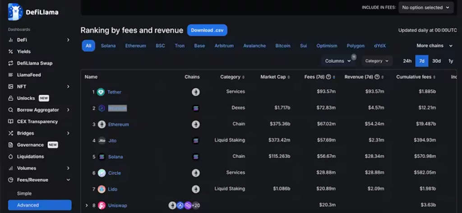Select the 30d time range
462x213 pixels.
436,61
